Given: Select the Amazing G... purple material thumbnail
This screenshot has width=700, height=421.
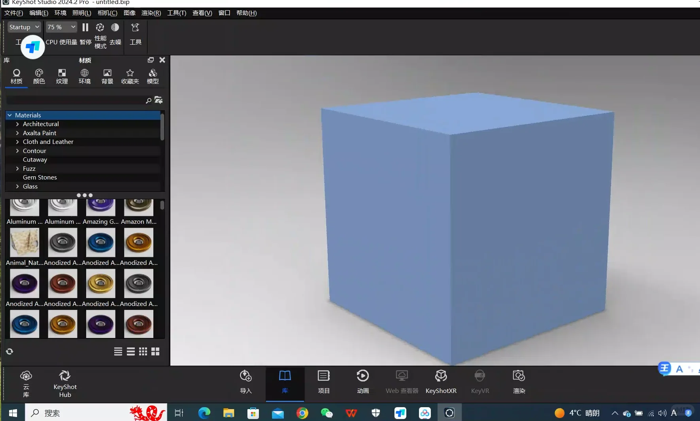Looking at the screenshot, I should coord(100,208).
